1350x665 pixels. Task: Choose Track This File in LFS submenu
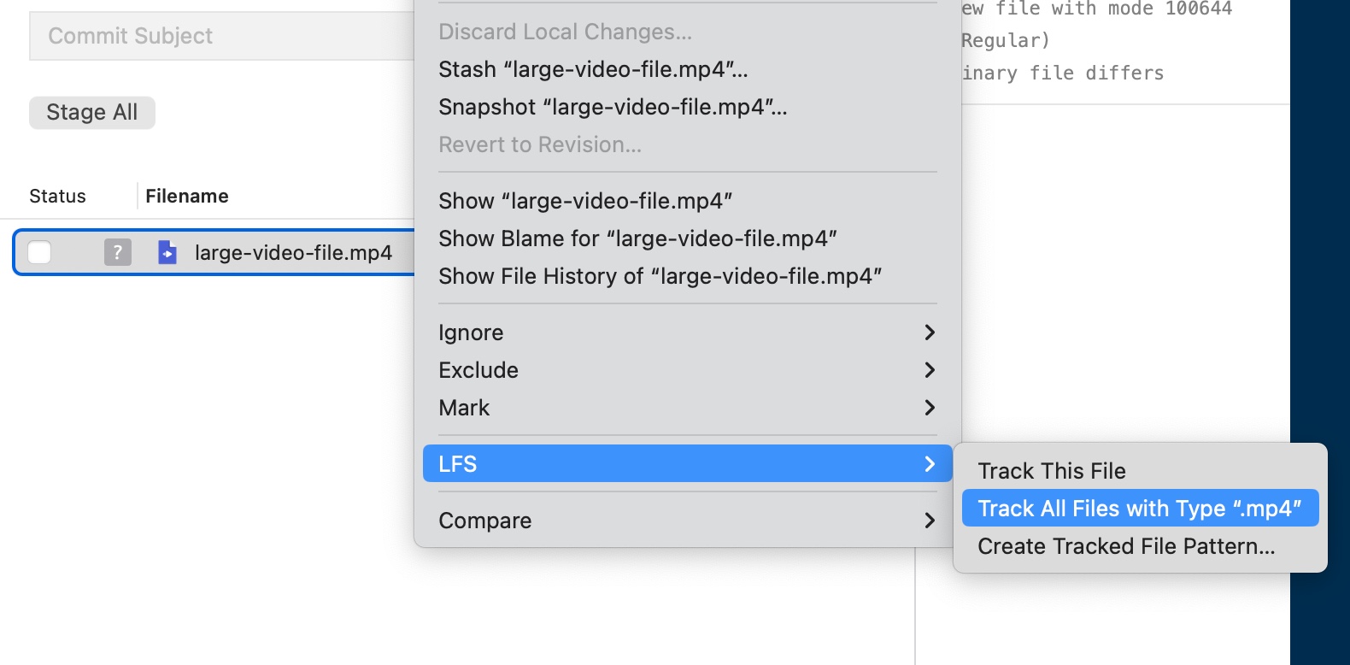pos(1052,470)
